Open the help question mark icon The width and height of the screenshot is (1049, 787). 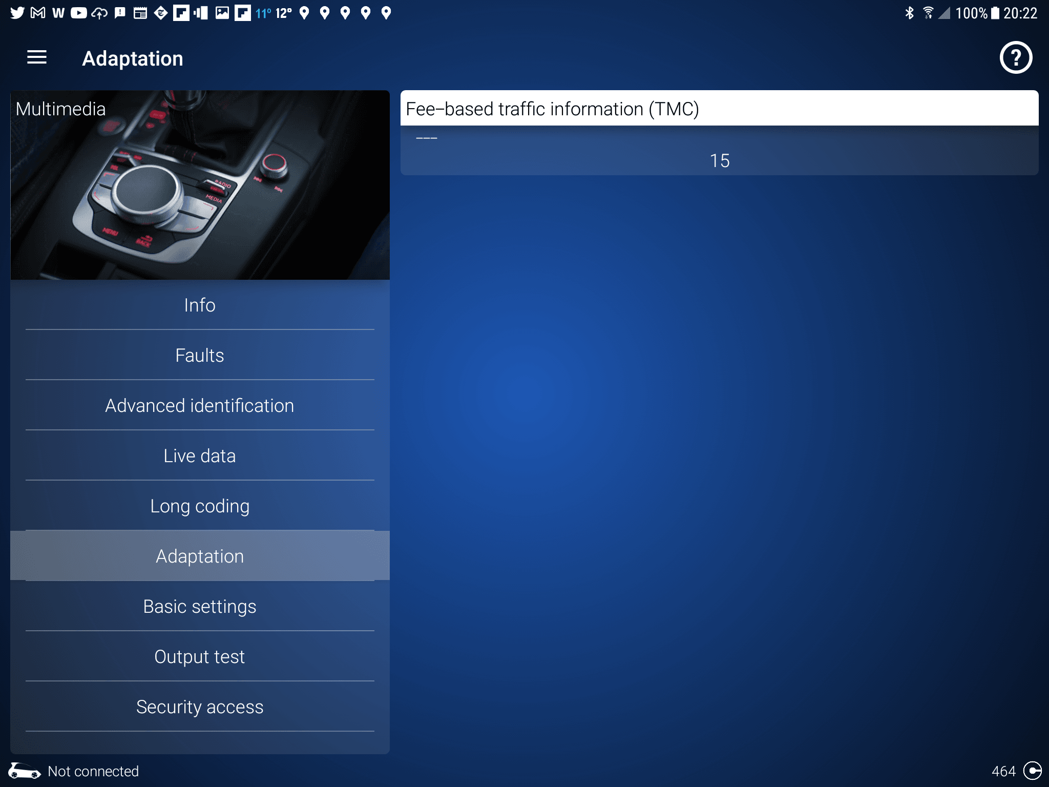click(x=1015, y=57)
